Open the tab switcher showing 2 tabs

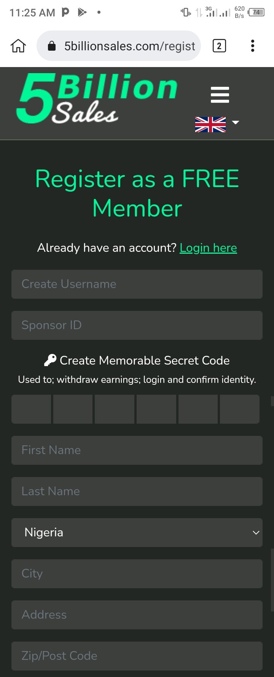click(219, 46)
